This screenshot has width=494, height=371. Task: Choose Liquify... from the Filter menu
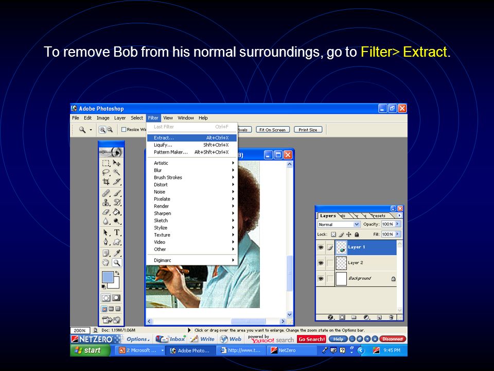point(191,145)
